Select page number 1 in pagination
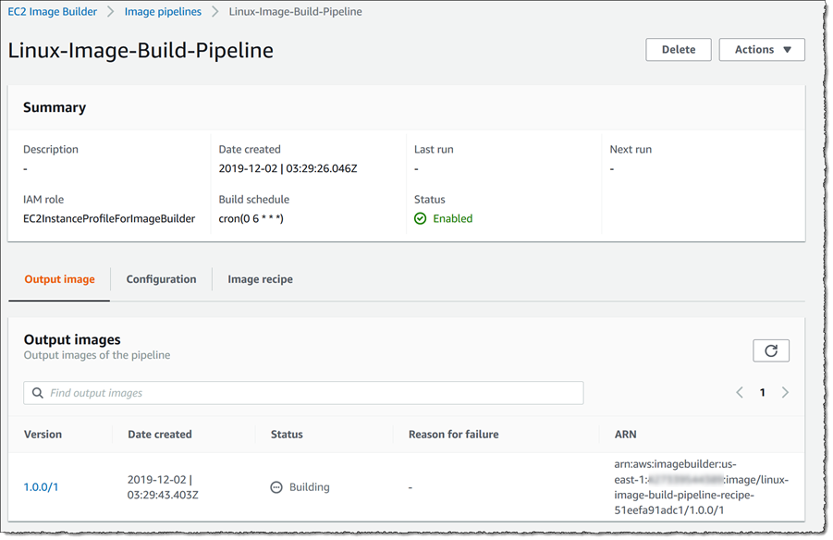Screen dimensions: 833x540 click(763, 393)
